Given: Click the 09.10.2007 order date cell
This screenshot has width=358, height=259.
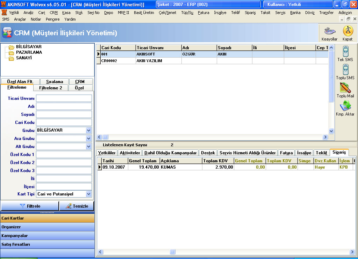Looking at the screenshot, I should [x=115, y=167].
